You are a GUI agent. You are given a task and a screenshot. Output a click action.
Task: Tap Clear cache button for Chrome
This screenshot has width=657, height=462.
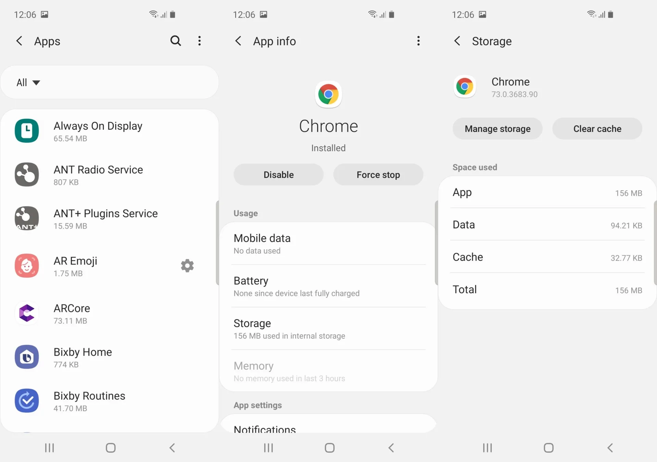coord(597,129)
